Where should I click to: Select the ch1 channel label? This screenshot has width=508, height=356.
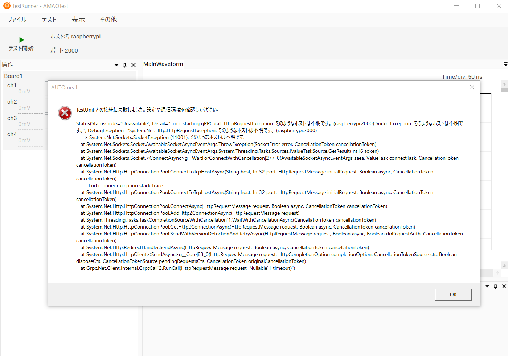(x=12, y=85)
